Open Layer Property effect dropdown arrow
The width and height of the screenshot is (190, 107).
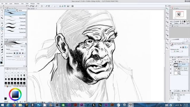coord(187,47)
